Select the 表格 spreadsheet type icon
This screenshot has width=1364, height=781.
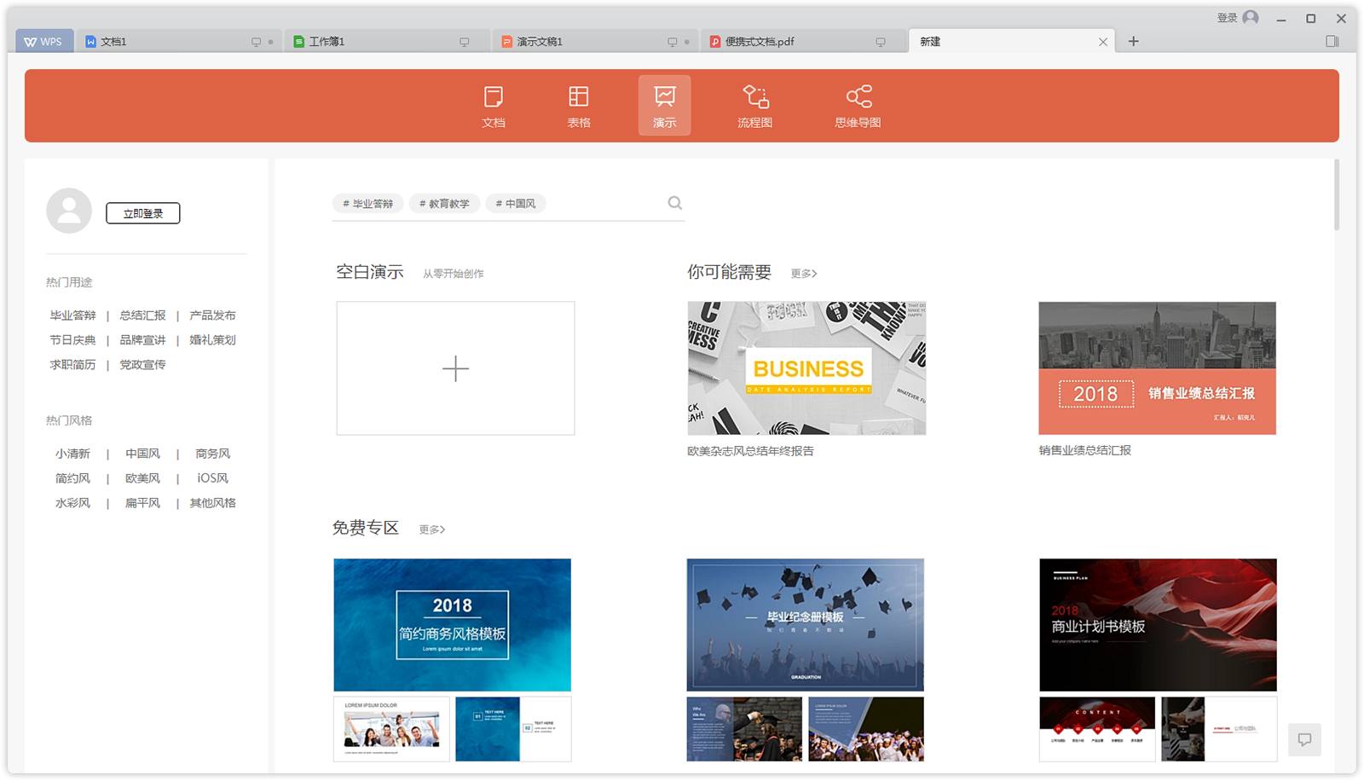pos(579,106)
